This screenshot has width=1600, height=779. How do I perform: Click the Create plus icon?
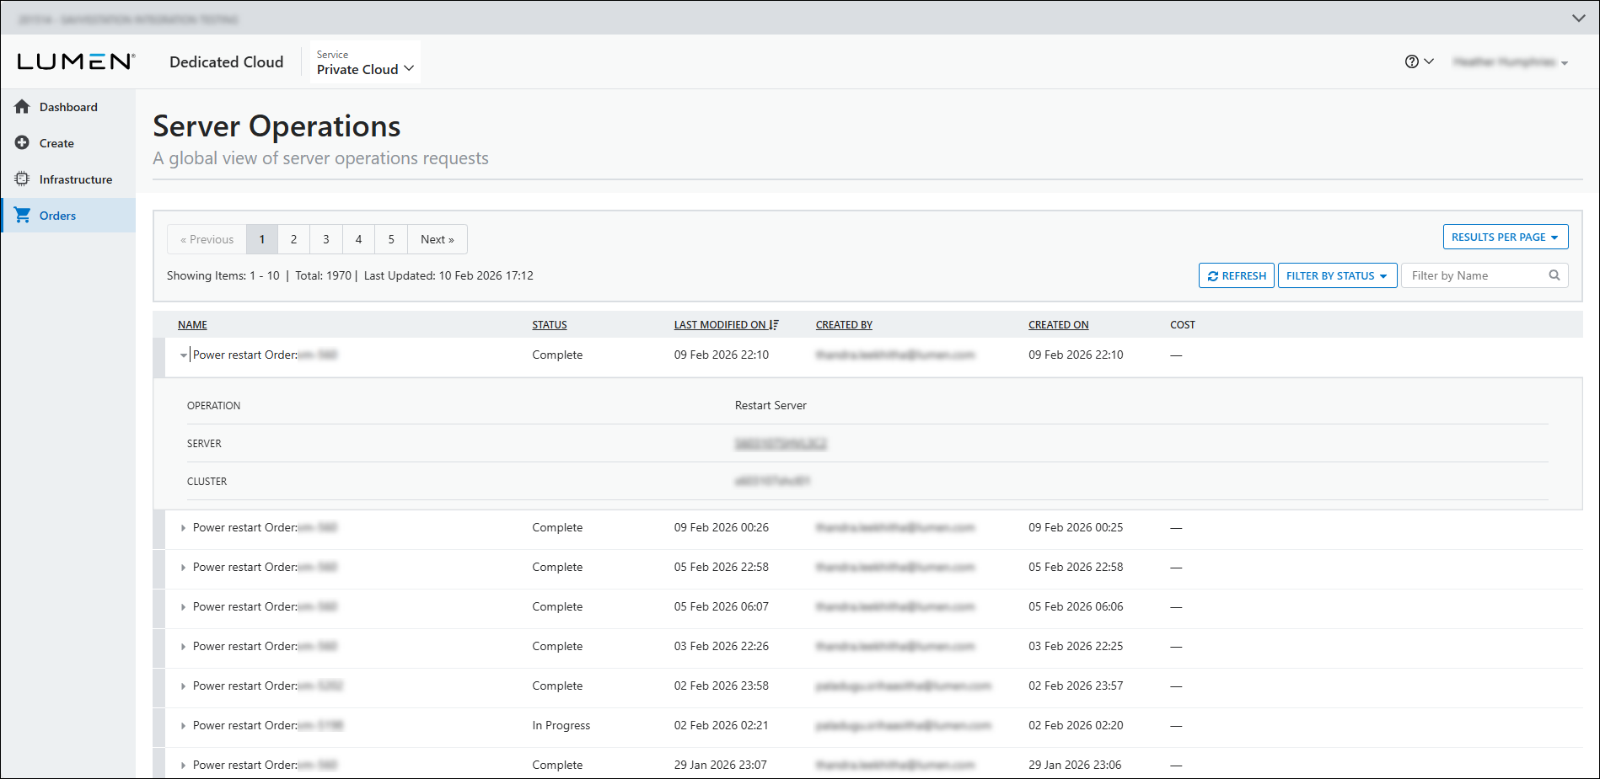pos(23,143)
